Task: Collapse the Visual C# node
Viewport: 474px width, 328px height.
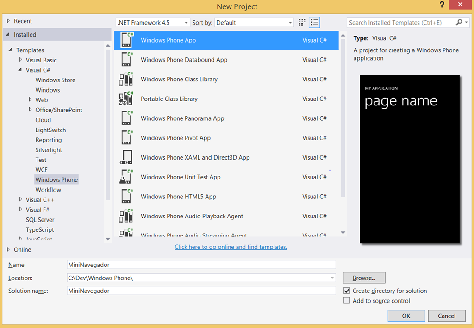Action: coord(20,70)
